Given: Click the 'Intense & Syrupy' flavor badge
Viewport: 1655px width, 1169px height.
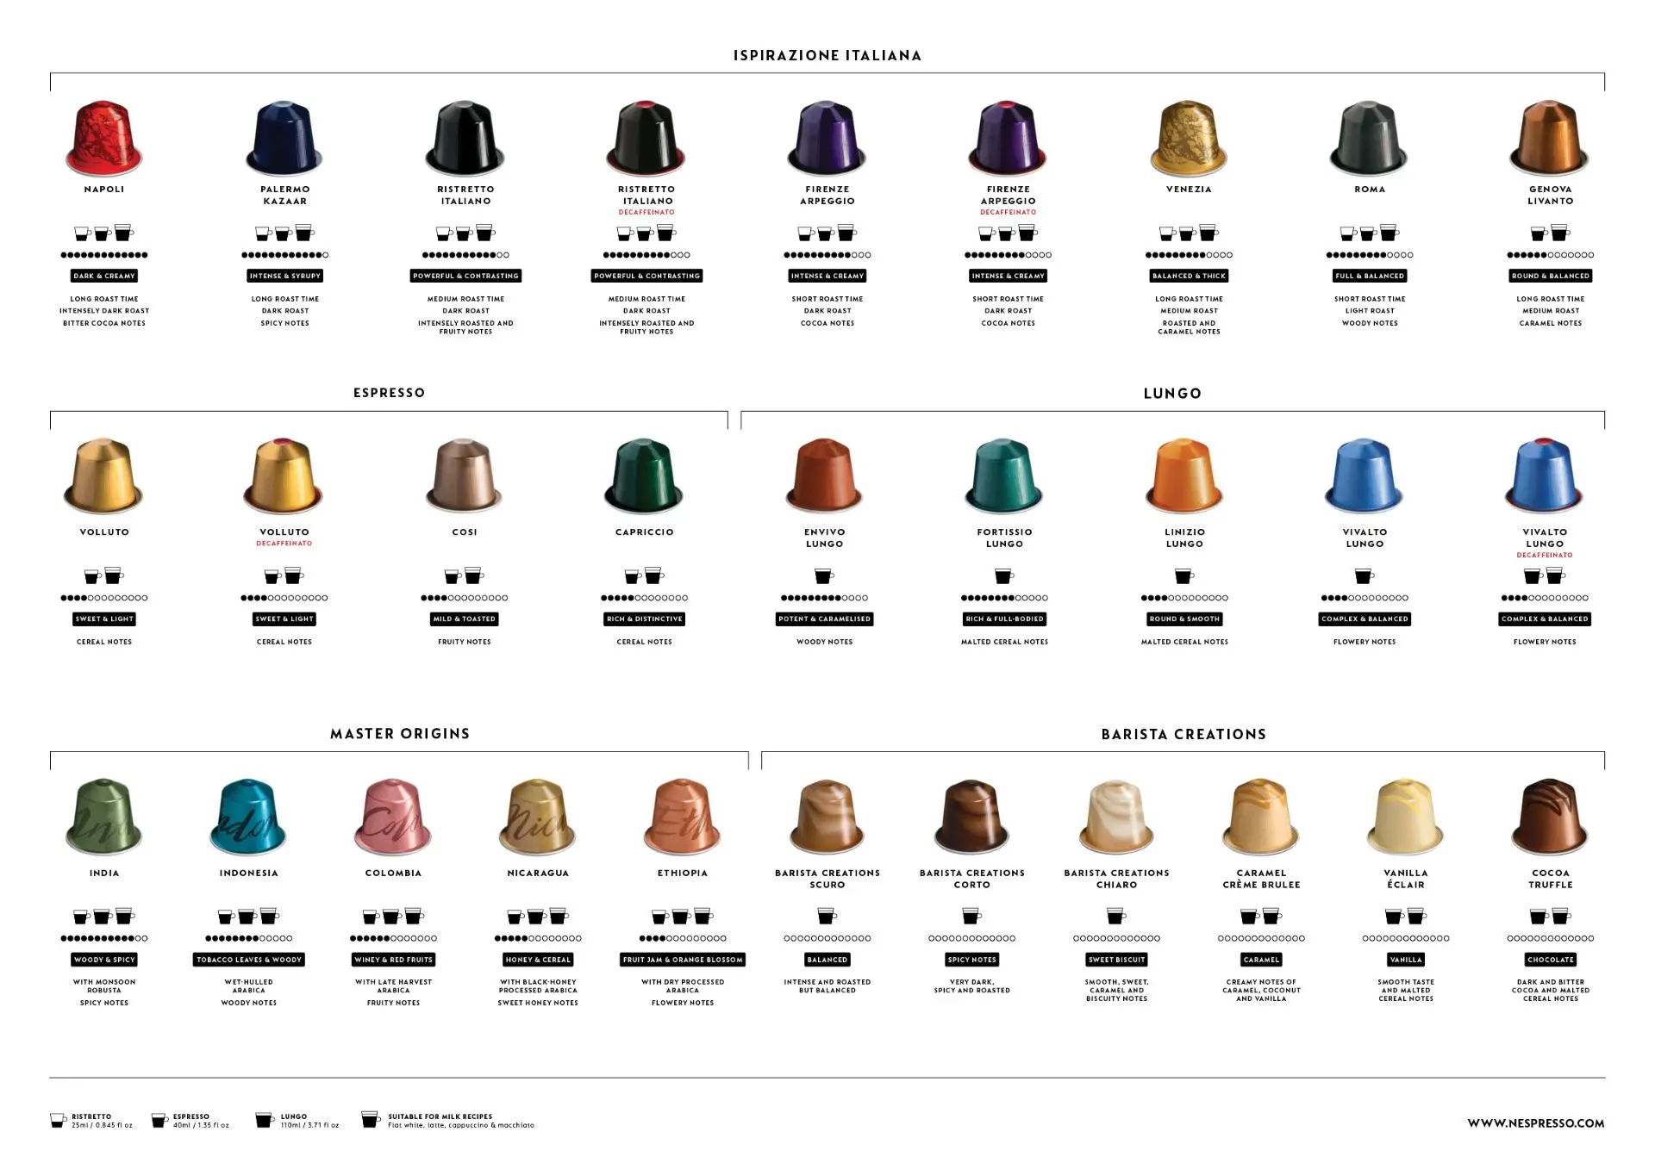Looking at the screenshot, I should point(284,276).
